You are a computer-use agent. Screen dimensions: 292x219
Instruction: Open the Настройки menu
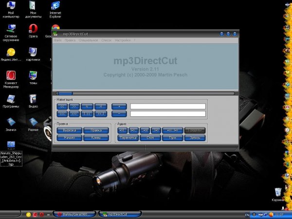coord(123,40)
